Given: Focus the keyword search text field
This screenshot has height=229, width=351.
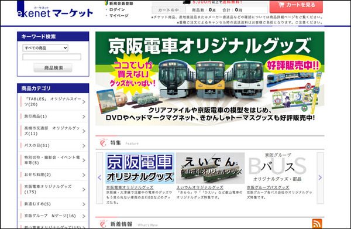Looking at the screenshot, I should [x=51, y=57].
